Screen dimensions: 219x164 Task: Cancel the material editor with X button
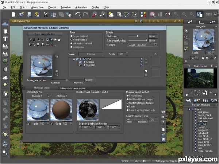(x=163, y=117)
